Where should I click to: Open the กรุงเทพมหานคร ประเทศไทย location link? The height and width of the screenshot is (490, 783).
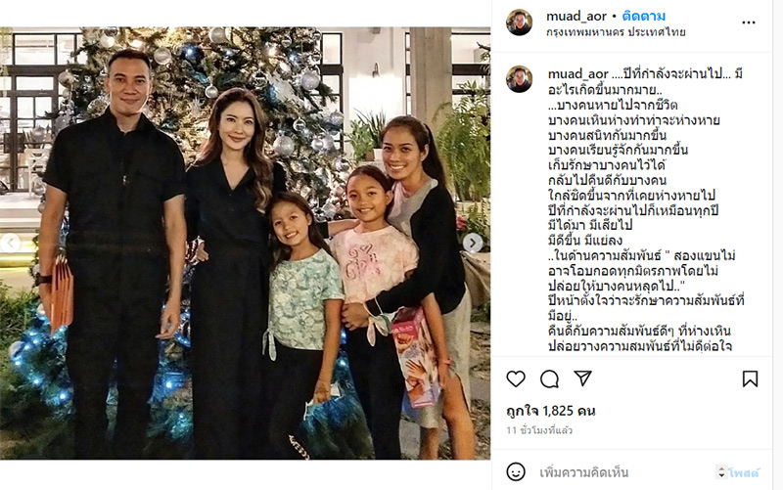pos(616,32)
